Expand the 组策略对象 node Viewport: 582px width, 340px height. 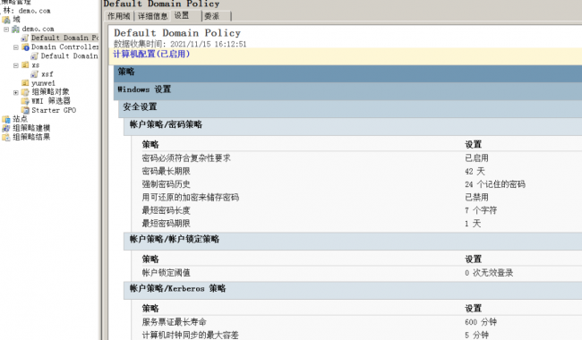tap(16, 92)
